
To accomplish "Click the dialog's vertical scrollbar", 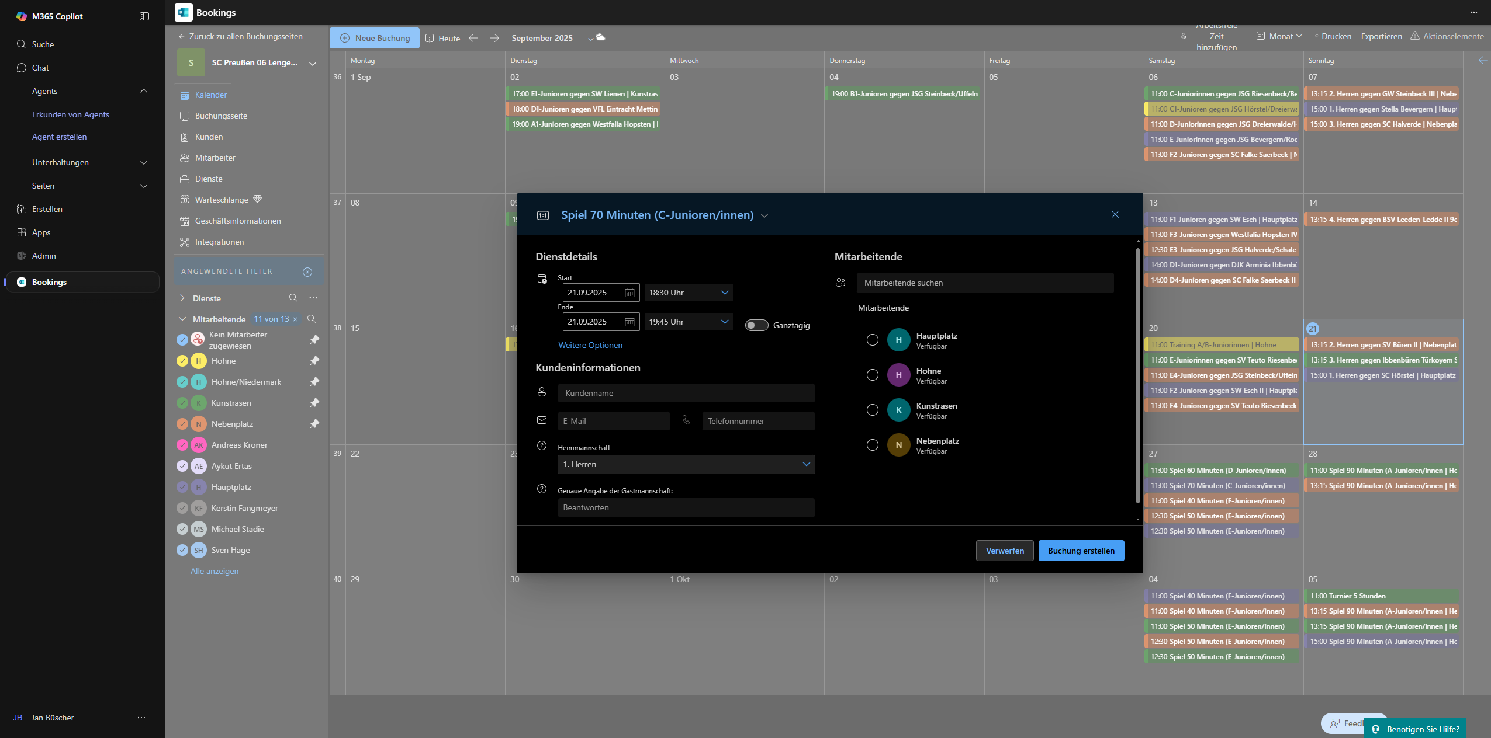I will (x=1137, y=374).
